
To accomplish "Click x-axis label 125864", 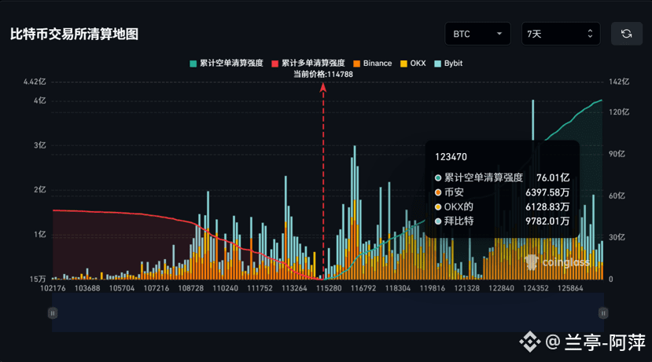I will 570,288.
